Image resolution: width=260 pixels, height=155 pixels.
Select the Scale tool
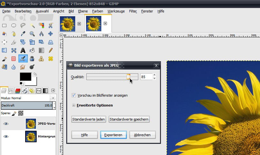[32, 42]
